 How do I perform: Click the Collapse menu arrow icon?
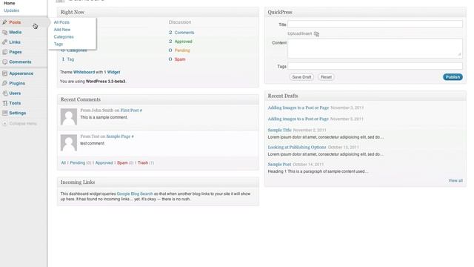(x=4, y=124)
